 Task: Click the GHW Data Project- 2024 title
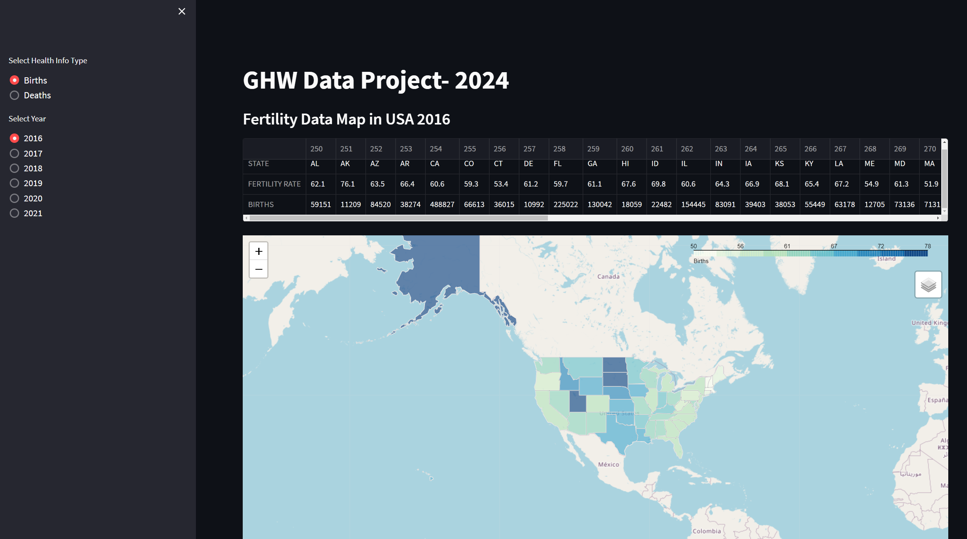375,80
